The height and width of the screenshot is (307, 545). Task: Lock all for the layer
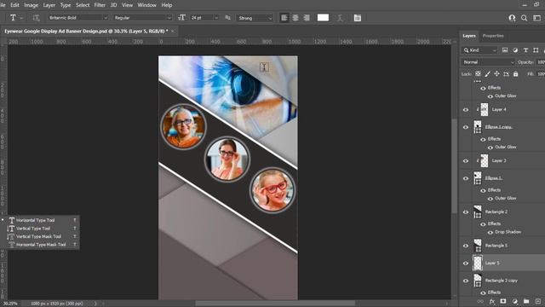tap(515, 74)
